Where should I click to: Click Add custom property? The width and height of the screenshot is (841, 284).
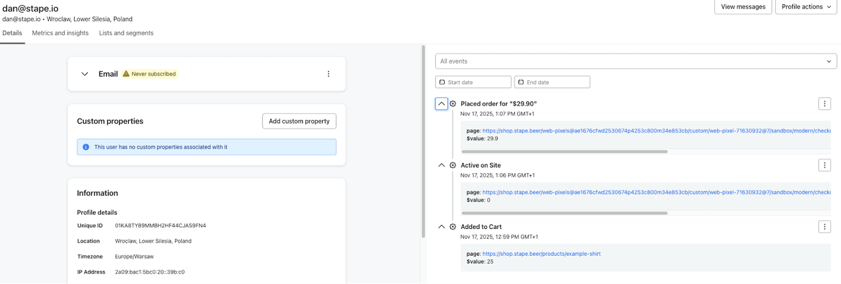coord(299,121)
